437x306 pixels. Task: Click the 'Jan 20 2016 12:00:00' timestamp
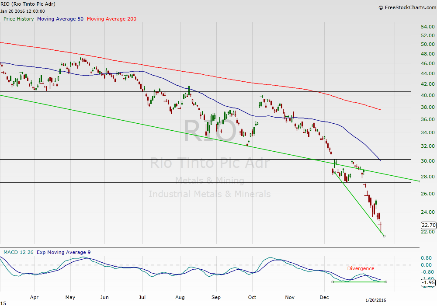tap(23, 11)
